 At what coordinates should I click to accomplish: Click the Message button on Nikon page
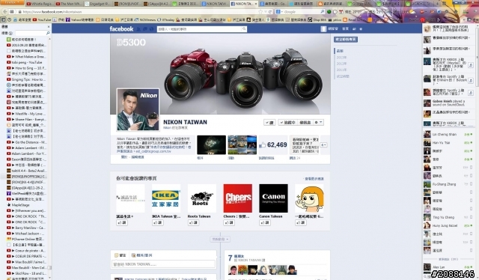click(x=305, y=122)
